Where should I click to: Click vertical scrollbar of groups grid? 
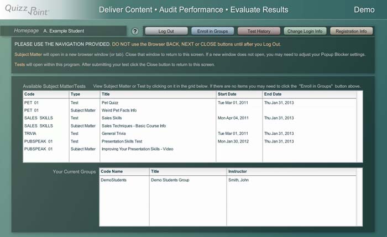[359, 197]
